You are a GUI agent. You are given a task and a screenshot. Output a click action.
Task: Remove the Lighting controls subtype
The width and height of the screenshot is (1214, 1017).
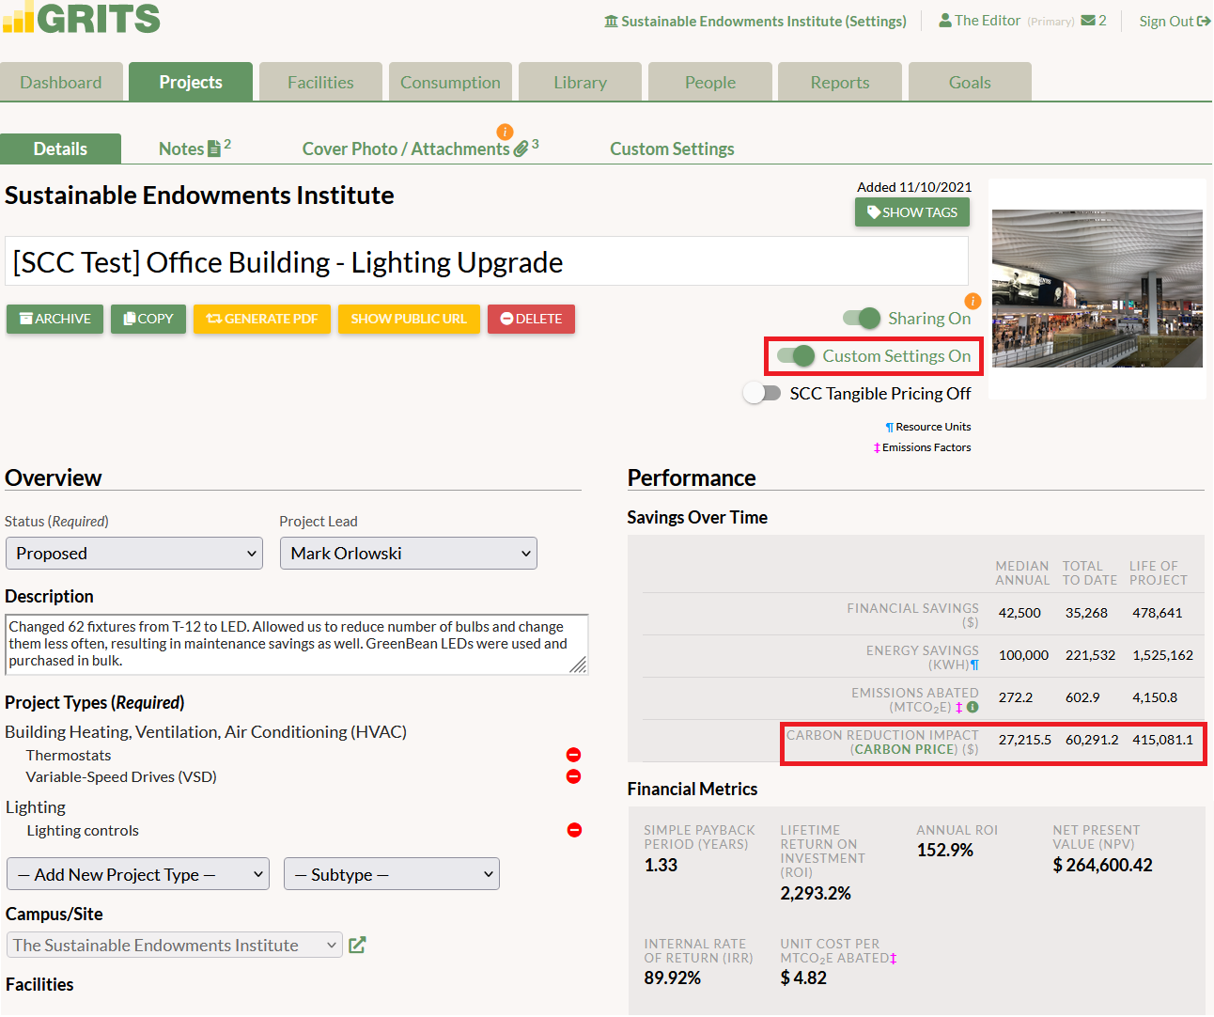pyautogui.click(x=574, y=830)
